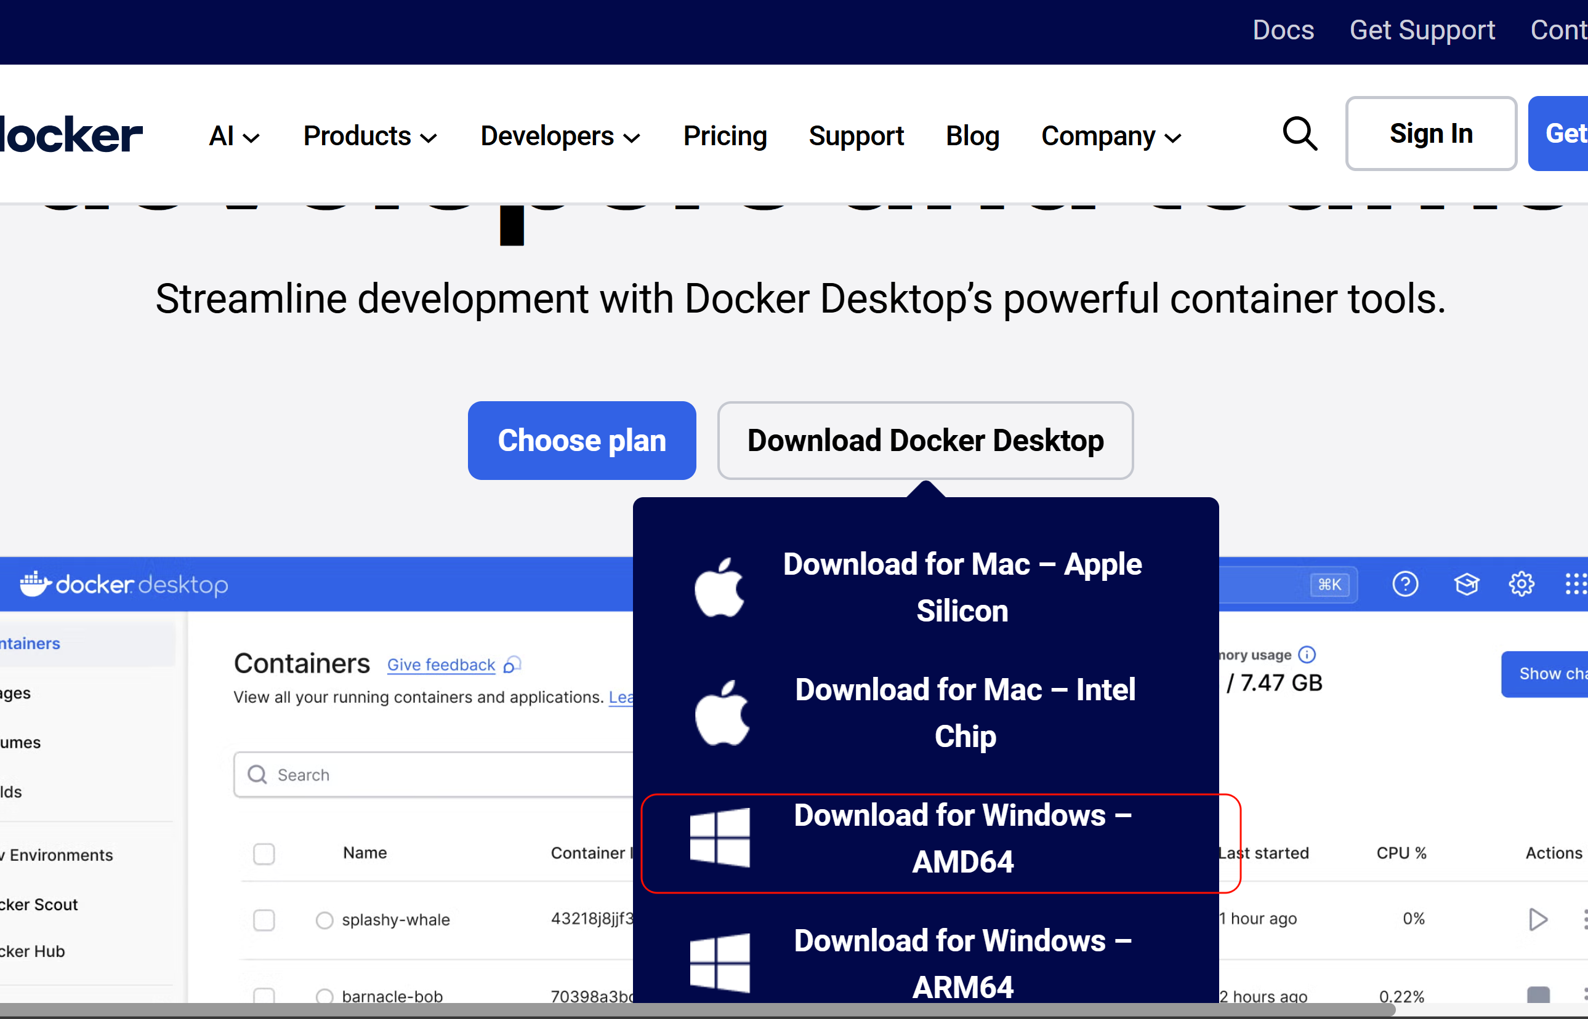The image size is (1588, 1019).
Task: Click the Last started column header
Action: coord(1264,852)
